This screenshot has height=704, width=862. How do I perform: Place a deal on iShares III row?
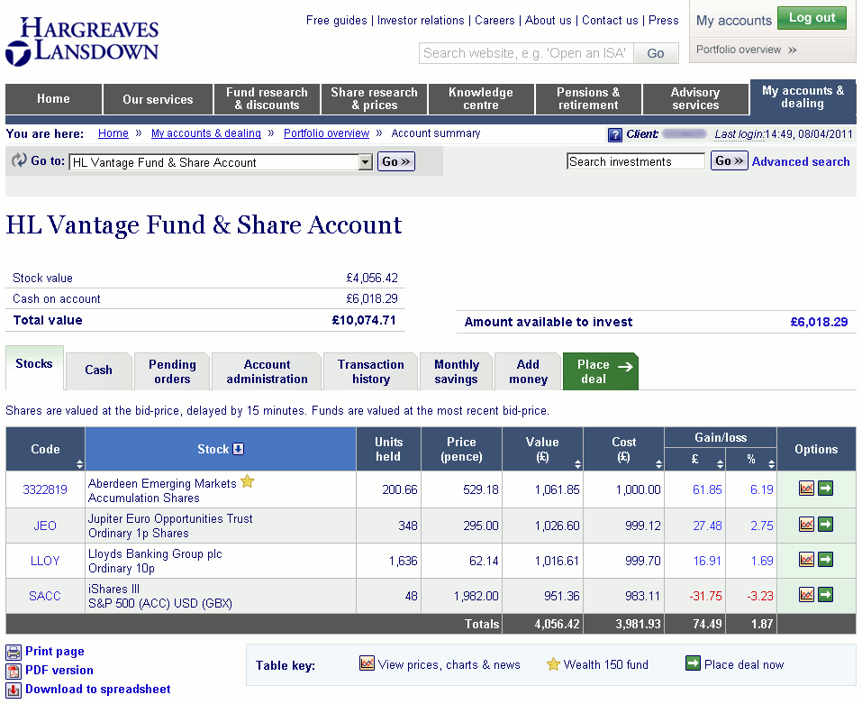coord(825,595)
